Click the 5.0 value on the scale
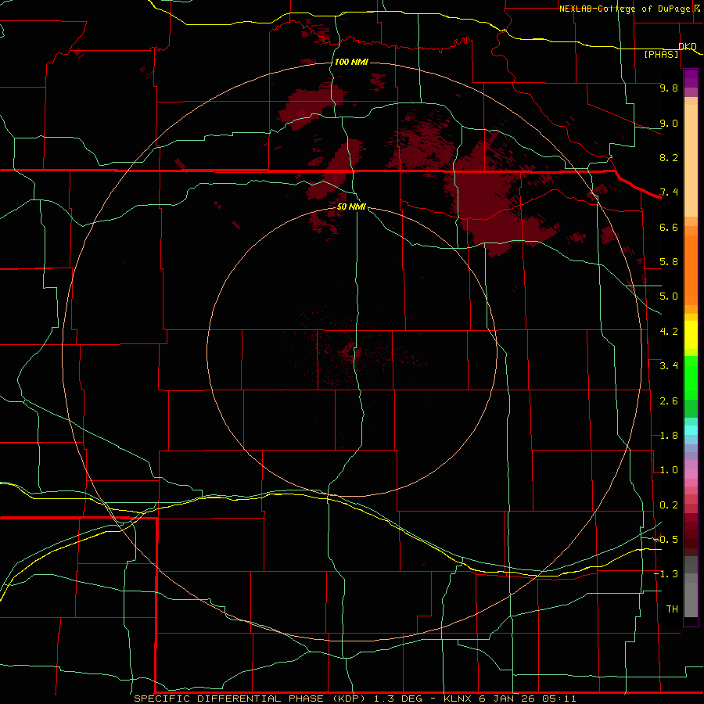The height and width of the screenshot is (704, 704). [669, 296]
